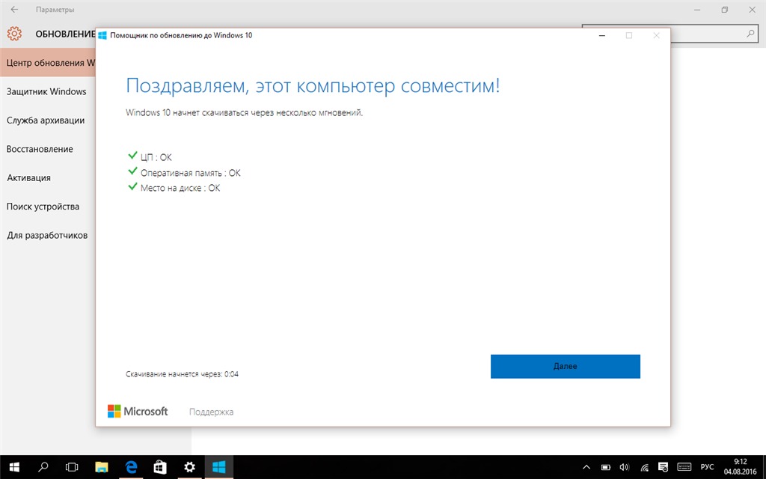Click the РУС language indicator
The image size is (766, 479).
click(x=707, y=467)
